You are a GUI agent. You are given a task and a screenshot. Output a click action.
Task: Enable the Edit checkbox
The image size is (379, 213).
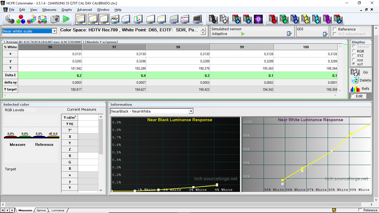(353, 96)
